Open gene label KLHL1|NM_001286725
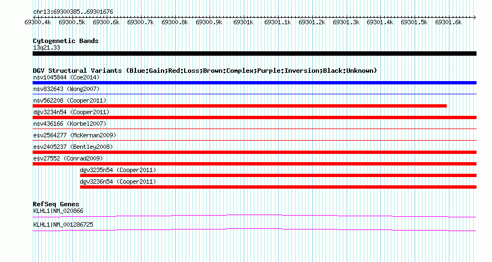The height and width of the screenshot is (262, 492). click(63, 224)
